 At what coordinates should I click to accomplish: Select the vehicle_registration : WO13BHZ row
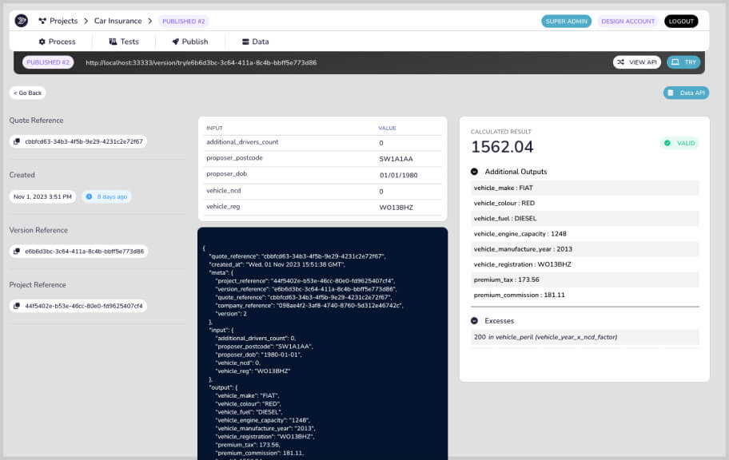tap(585, 264)
